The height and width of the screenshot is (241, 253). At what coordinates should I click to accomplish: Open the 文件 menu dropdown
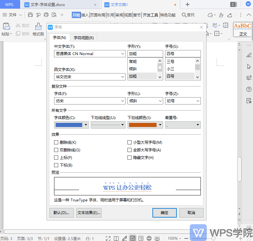point(12,15)
